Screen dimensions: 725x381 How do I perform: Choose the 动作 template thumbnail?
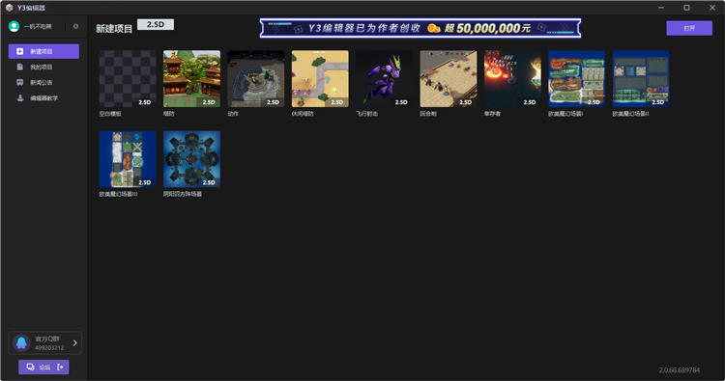(x=256, y=79)
